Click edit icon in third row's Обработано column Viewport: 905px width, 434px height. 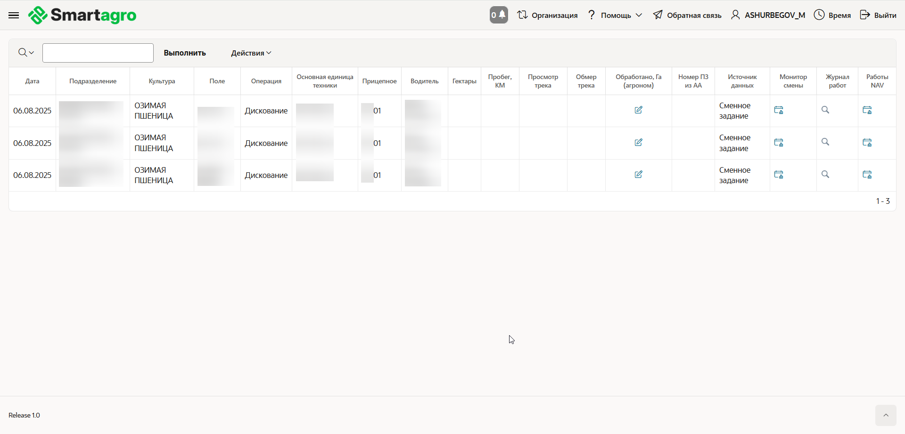pyautogui.click(x=638, y=175)
